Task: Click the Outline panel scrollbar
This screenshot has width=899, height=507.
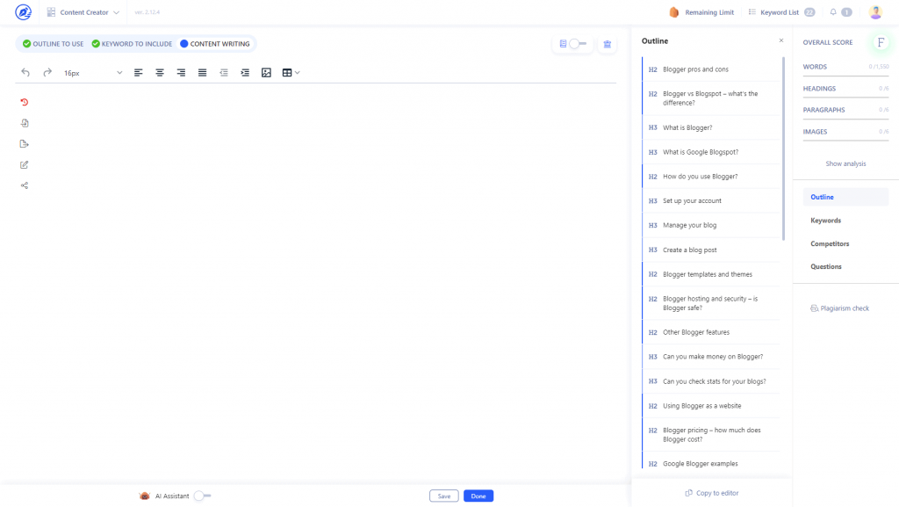Action: [x=783, y=148]
